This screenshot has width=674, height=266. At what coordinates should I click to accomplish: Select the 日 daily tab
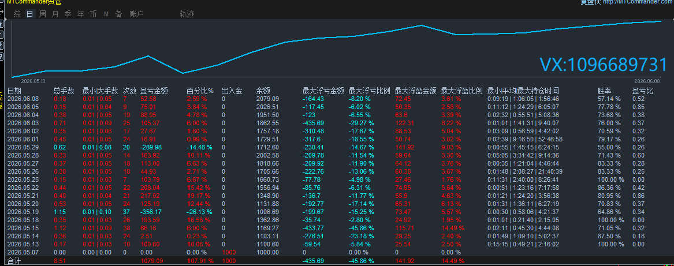point(29,14)
